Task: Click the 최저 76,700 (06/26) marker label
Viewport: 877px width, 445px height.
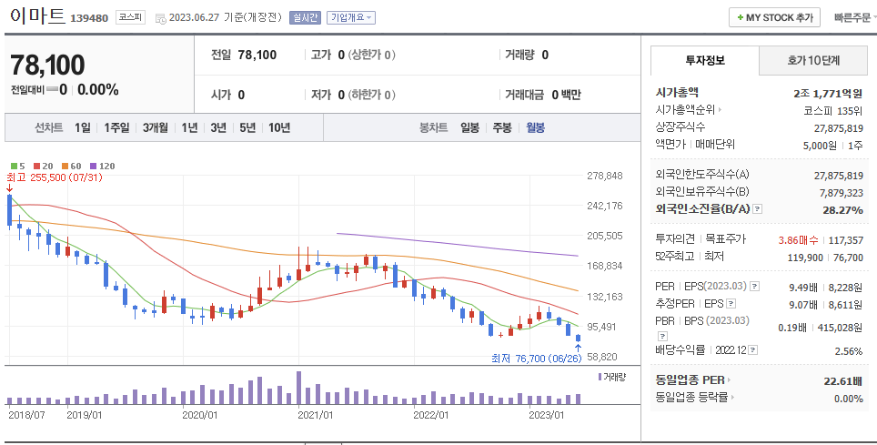Action: click(x=537, y=359)
